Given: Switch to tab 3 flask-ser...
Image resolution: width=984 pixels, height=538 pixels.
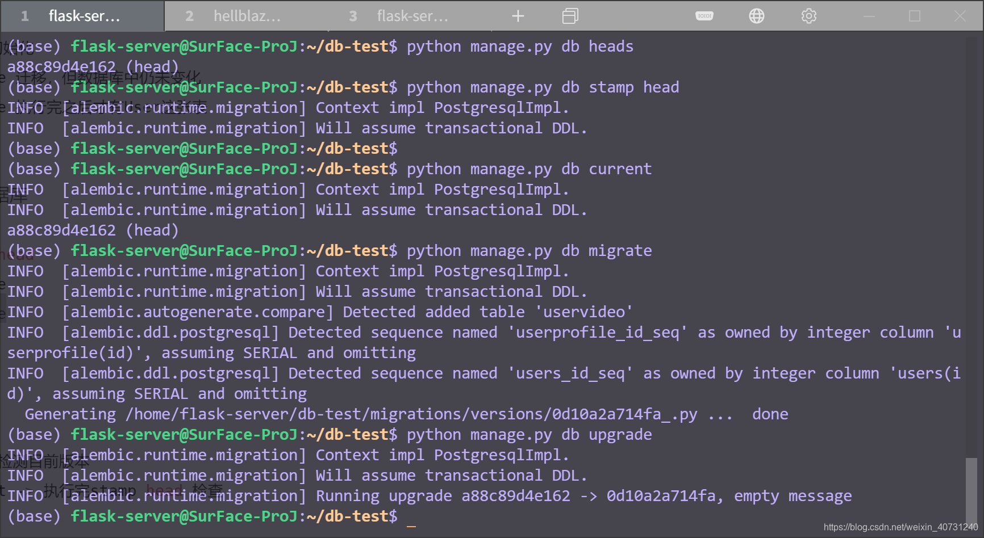Looking at the screenshot, I should (409, 16).
